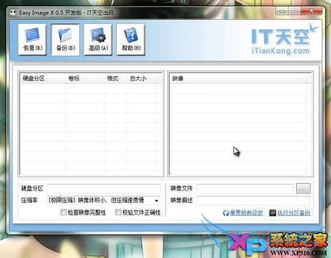Sort by the 格式 column header

point(116,78)
